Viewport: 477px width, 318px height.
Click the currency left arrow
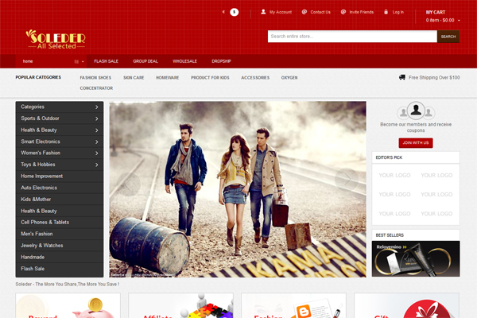click(223, 12)
